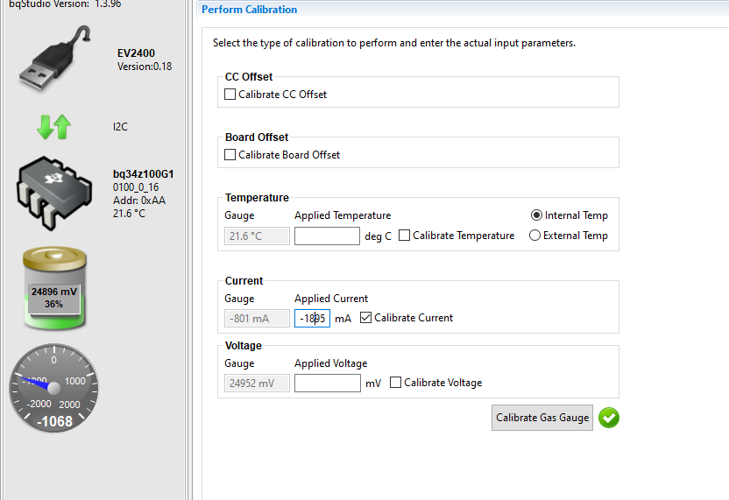
Task: Click the Addr: 0xAA text
Action: (x=139, y=201)
